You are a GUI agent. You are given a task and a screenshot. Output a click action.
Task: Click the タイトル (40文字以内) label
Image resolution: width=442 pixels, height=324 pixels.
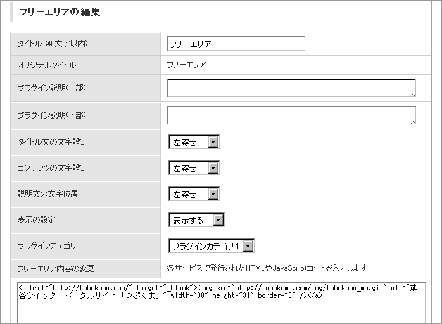point(53,44)
